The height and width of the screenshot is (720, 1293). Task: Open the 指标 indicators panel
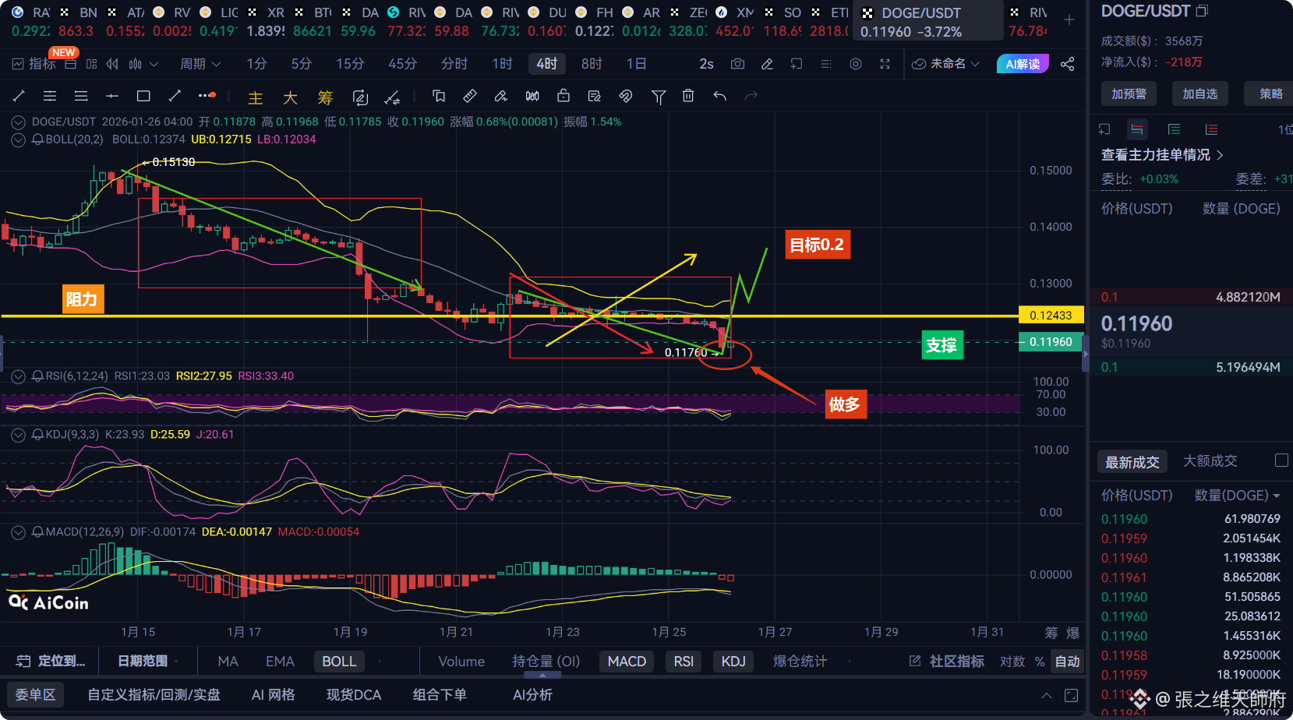(x=34, y=64)
